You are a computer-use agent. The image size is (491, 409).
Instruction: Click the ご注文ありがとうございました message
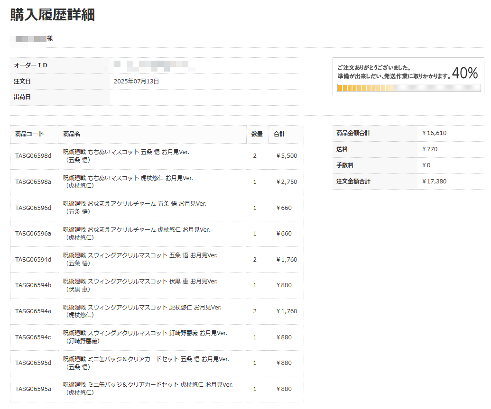[x=374, y=68]
